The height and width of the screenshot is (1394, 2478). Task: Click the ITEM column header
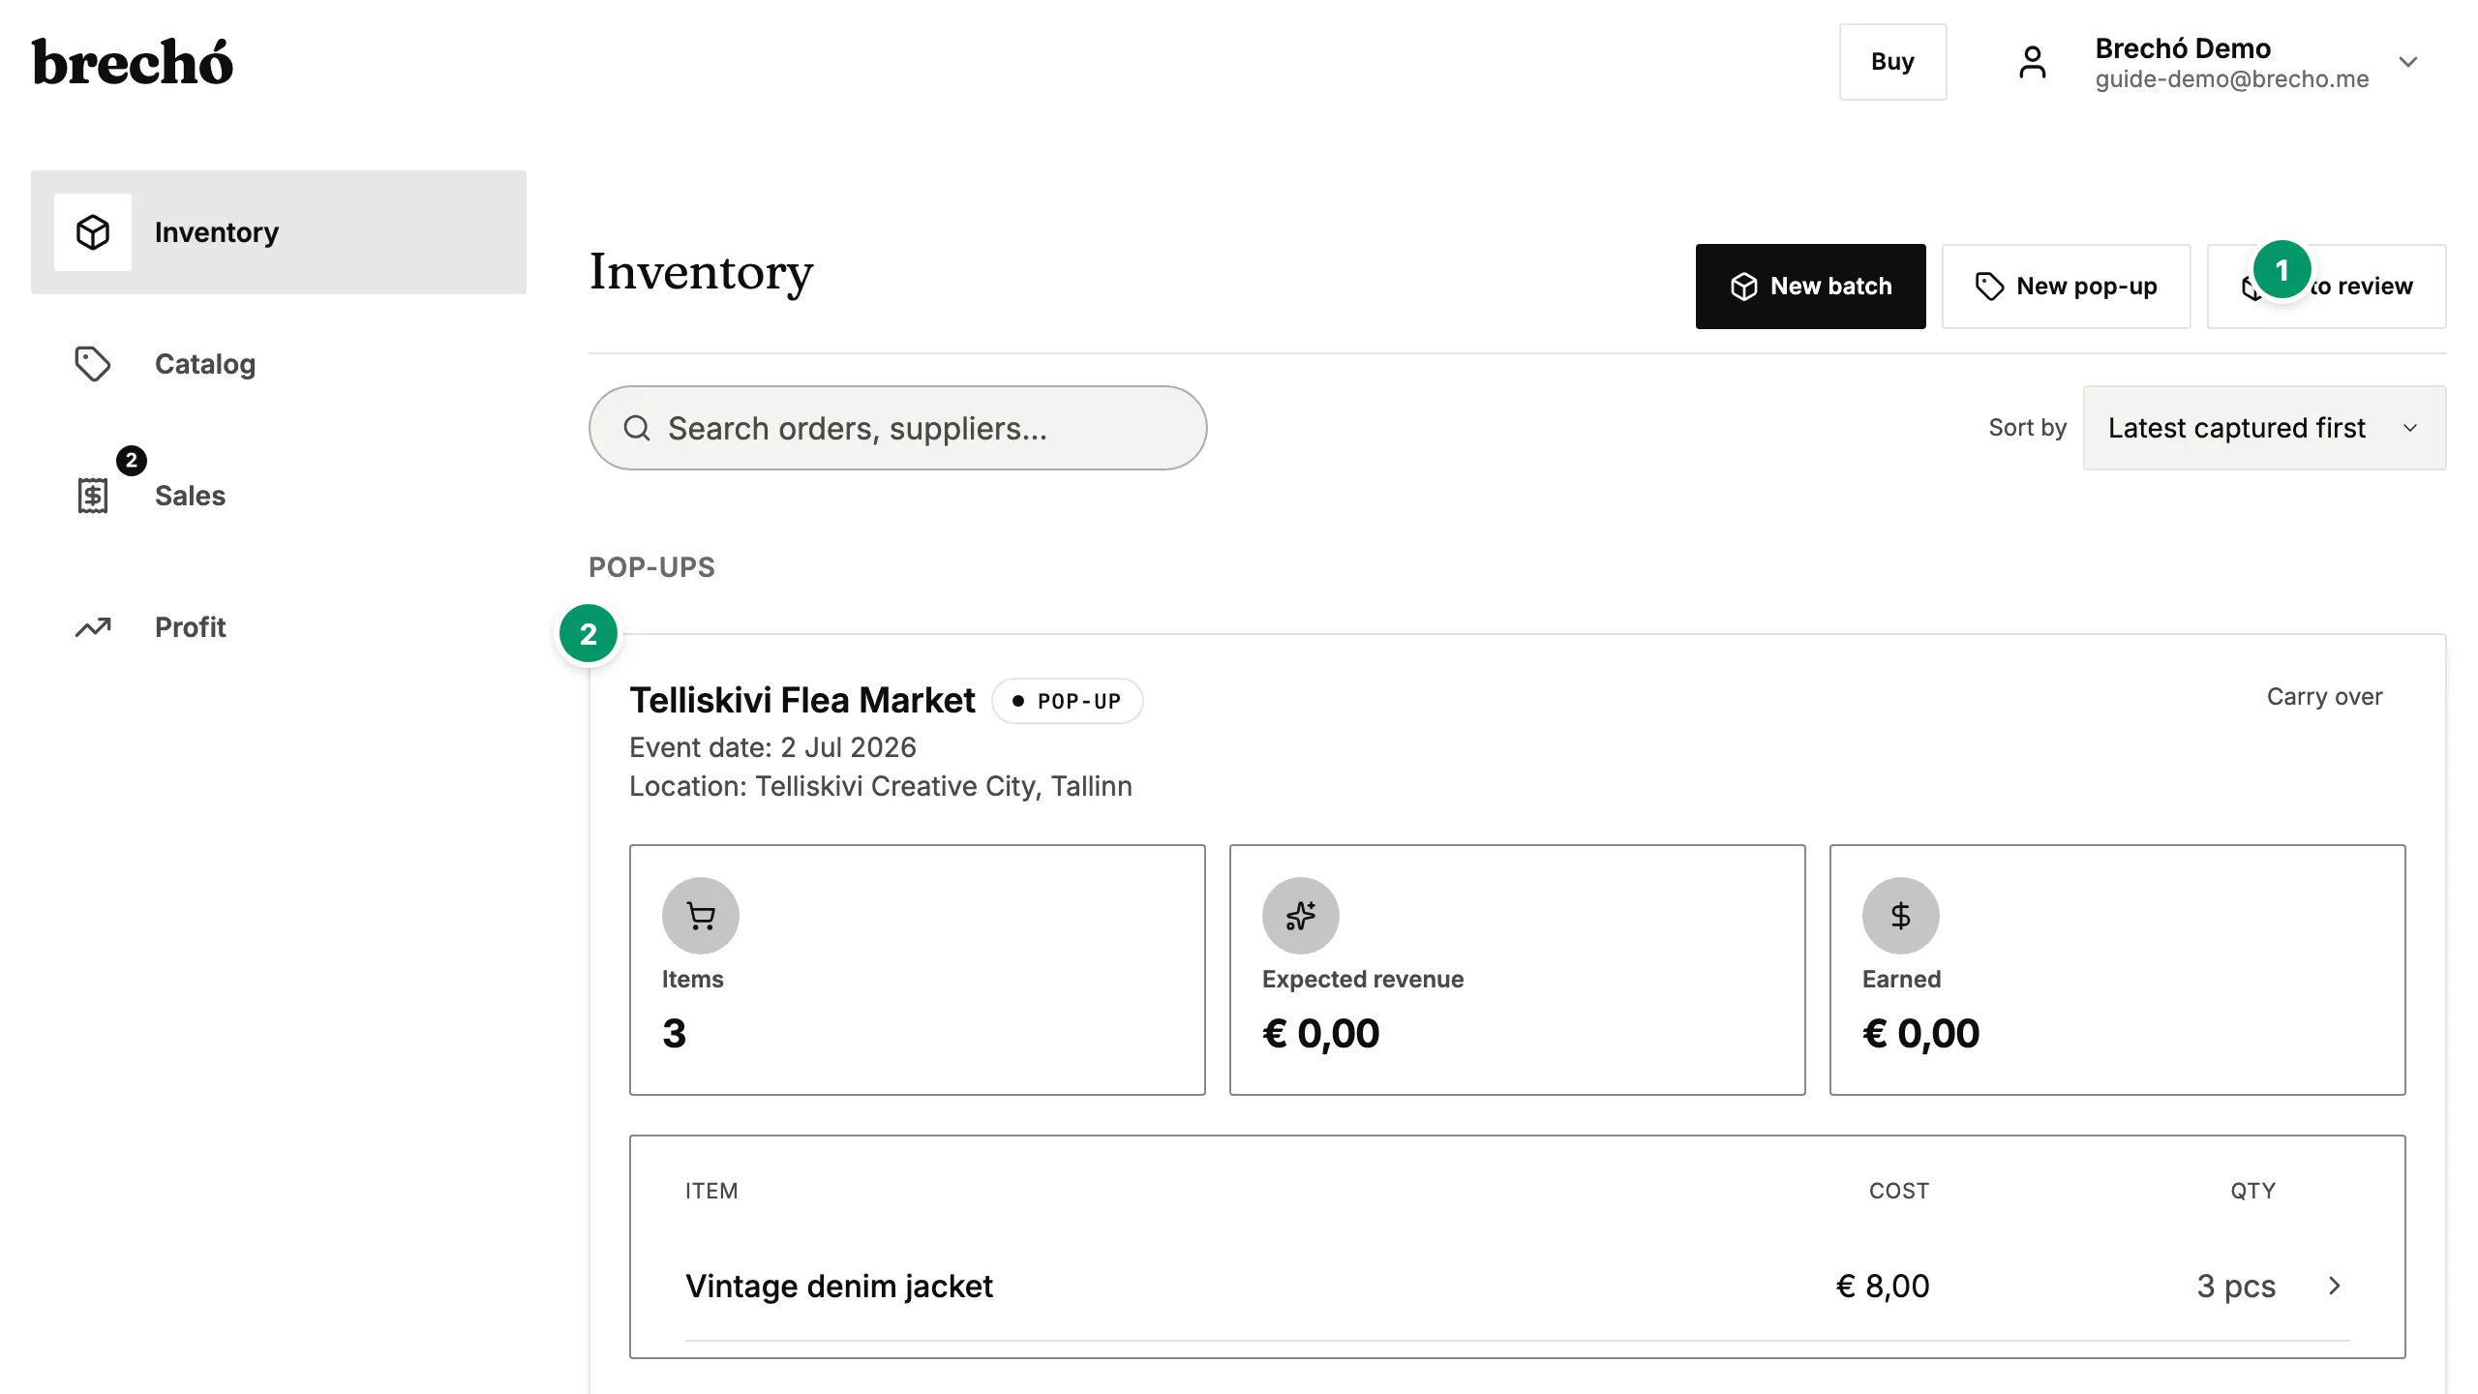click(x=711, y=1191)
